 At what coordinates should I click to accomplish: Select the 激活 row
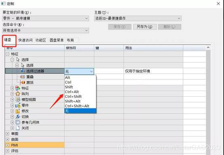click(x=35, y=83)
